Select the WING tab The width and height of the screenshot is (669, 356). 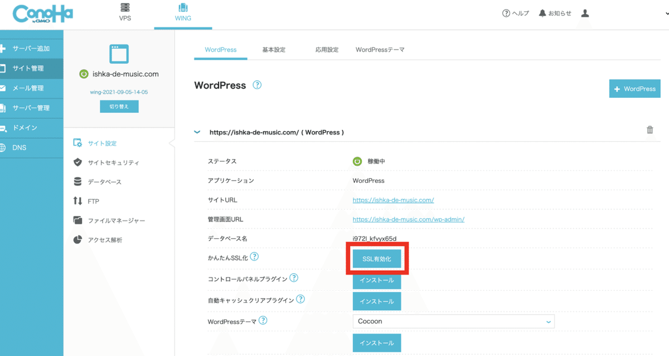(x=182, y=13)
